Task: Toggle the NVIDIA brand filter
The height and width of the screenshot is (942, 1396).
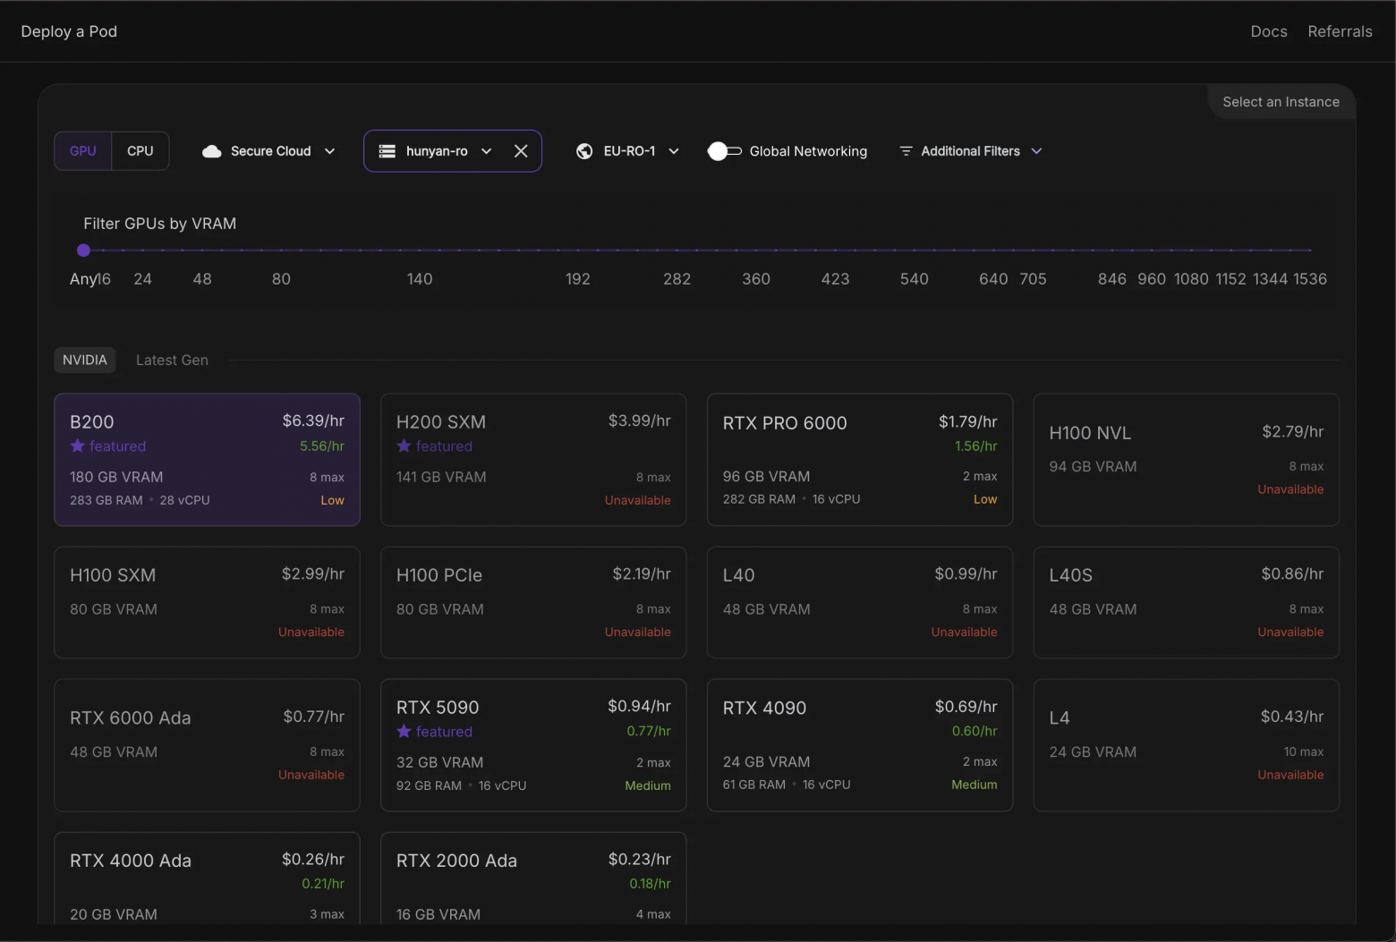Action: (84, 360)
